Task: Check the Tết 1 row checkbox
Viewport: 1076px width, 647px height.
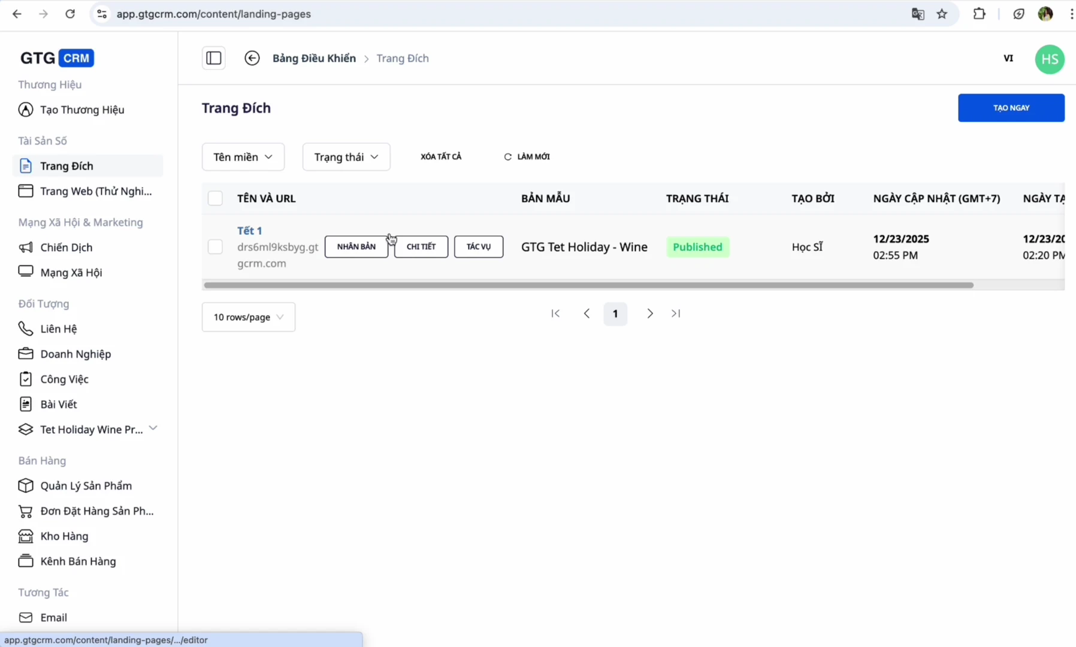Action: [x=215, y=247]
